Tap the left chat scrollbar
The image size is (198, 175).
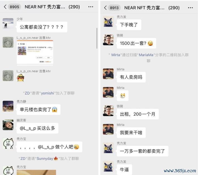97,38
